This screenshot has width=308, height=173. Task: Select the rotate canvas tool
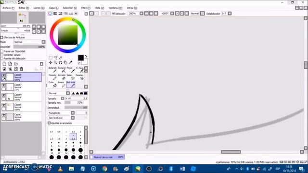[x=61, y=62]
